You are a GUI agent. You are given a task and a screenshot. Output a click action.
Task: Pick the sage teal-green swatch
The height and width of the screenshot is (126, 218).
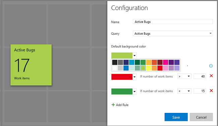(x=137, y=68)
